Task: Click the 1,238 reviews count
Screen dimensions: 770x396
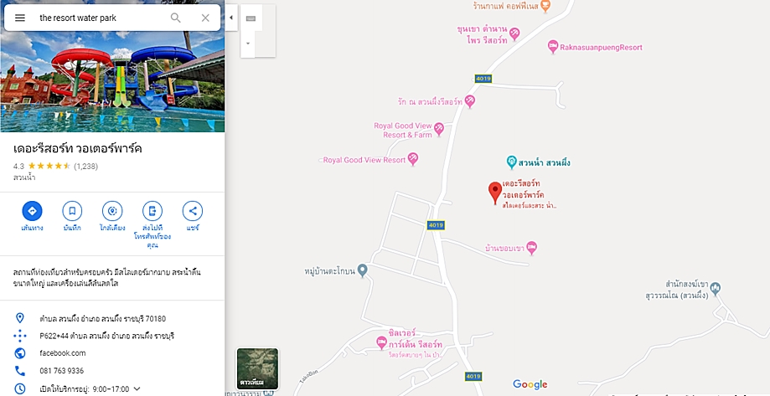Action: point(86,167)
